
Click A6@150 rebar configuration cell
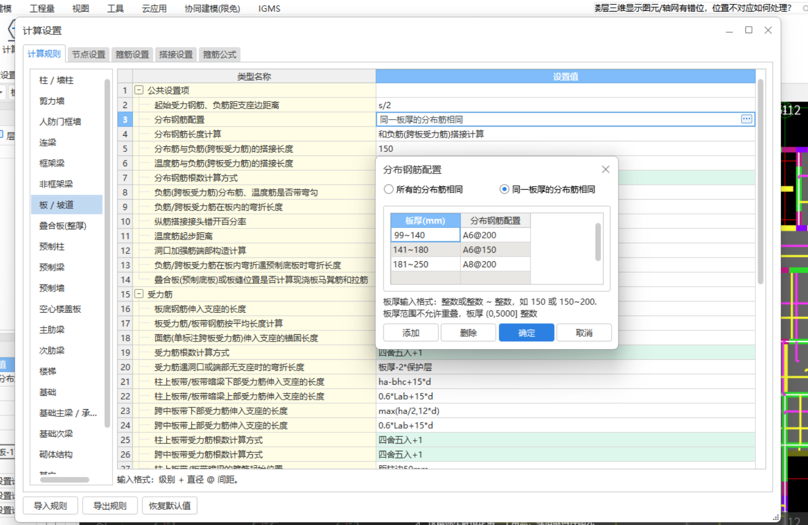[x=495, y=249]
